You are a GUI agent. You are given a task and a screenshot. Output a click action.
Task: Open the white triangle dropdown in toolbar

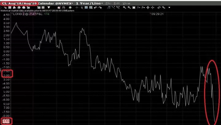click(x=49, y=7)
